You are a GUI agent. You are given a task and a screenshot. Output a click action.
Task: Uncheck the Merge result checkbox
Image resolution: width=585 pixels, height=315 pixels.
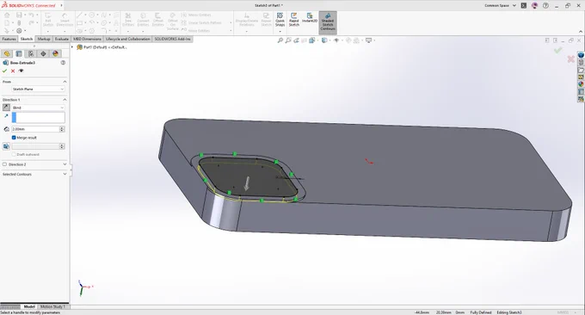pos(14,138)
